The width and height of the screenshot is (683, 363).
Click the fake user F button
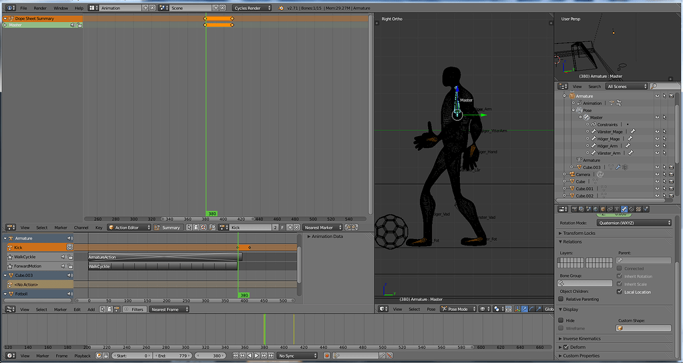[282, 228]
